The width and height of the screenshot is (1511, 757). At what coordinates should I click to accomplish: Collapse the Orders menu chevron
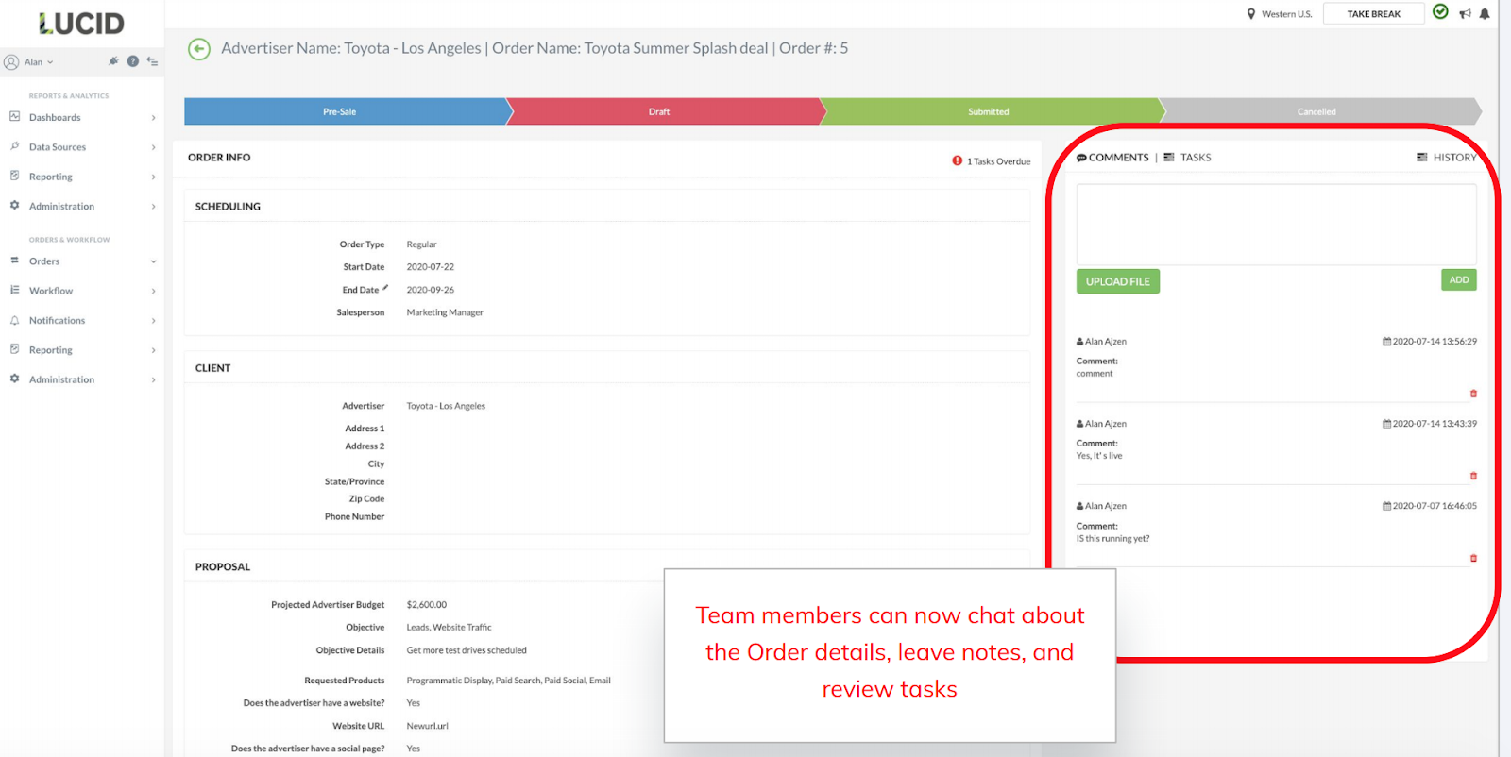tap(153, 261)
